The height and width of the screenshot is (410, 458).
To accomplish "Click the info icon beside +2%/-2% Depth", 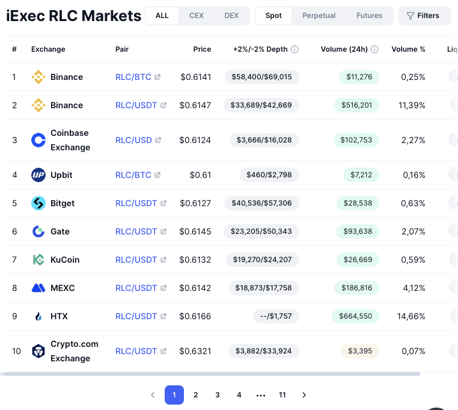I will (295, 49).
